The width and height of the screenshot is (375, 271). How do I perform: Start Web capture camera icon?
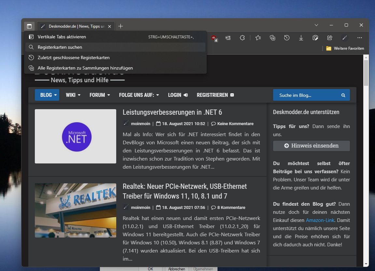pyautogui.click(x=315, y=38)
